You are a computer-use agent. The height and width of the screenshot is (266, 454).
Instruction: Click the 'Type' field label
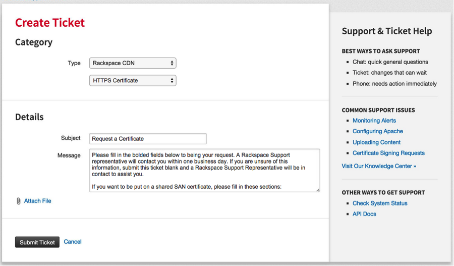tap(74, 63)
